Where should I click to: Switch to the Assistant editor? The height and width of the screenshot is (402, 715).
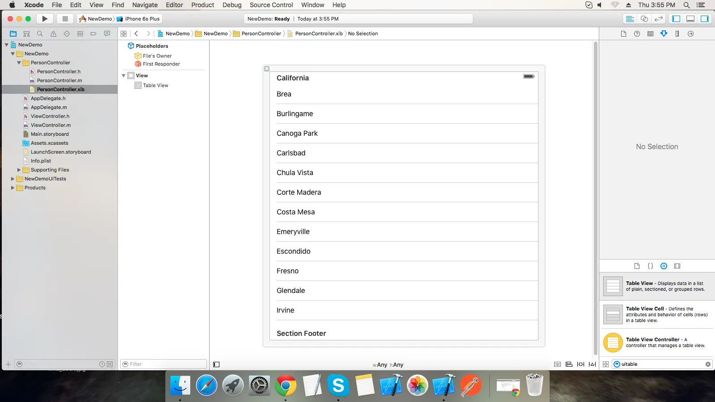click(644, 19)
